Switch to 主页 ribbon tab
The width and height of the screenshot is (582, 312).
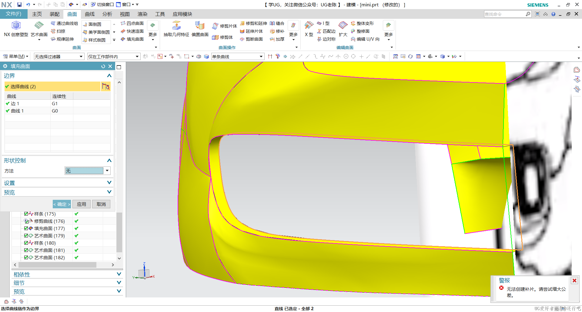point(37,14)
